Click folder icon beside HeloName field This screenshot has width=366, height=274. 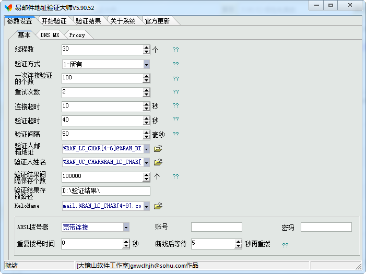[158, 206]
